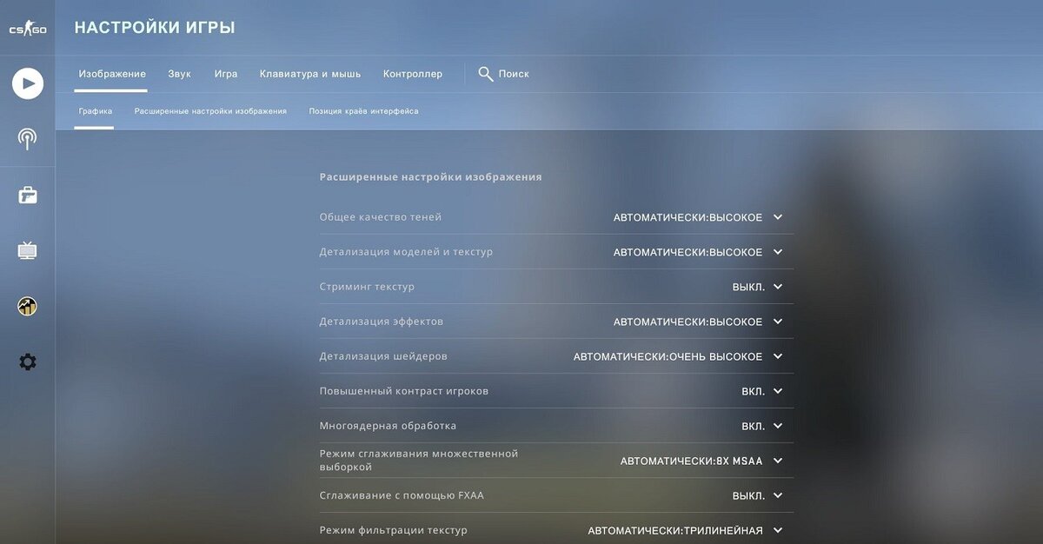
Task: Open the Клавиатура и мышь tab
Action: [x=310, y=74]
